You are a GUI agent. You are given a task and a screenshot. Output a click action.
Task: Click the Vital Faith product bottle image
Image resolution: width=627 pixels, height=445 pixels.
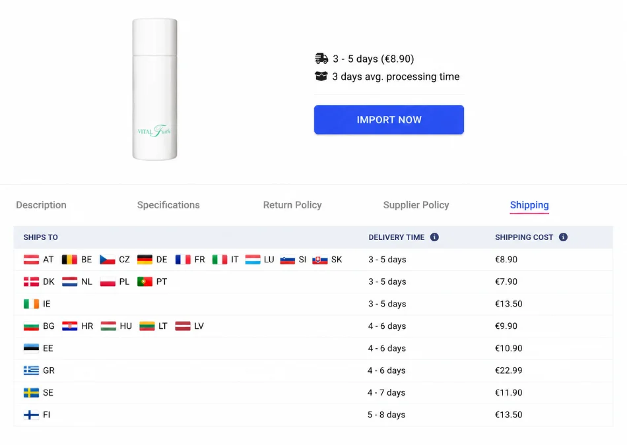coord(154,90)
